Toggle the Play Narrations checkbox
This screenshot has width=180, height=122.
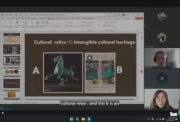point(51,26)
